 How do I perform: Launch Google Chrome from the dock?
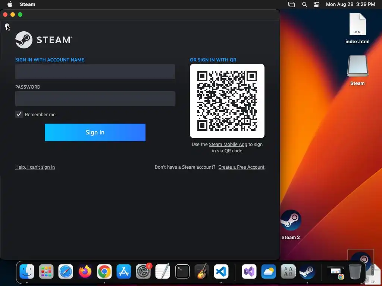click(x=104, y=271)
